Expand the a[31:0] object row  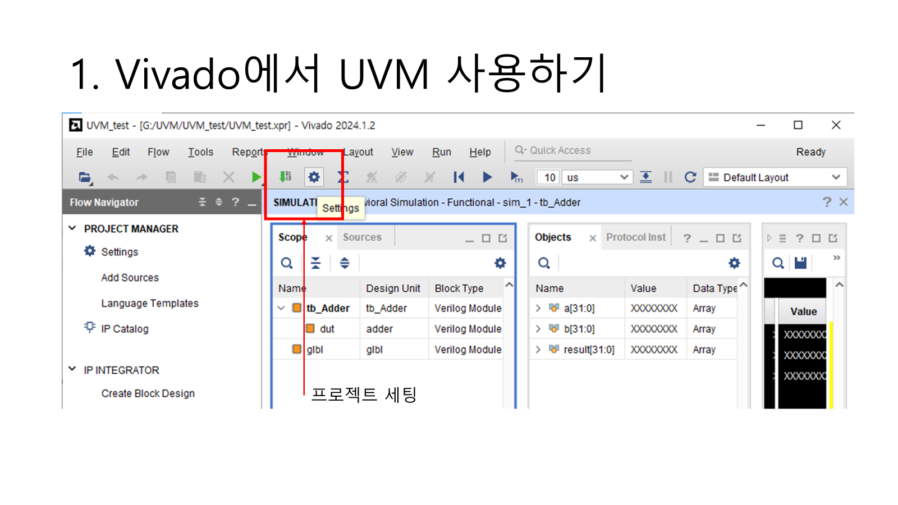[x=538, y=308]
